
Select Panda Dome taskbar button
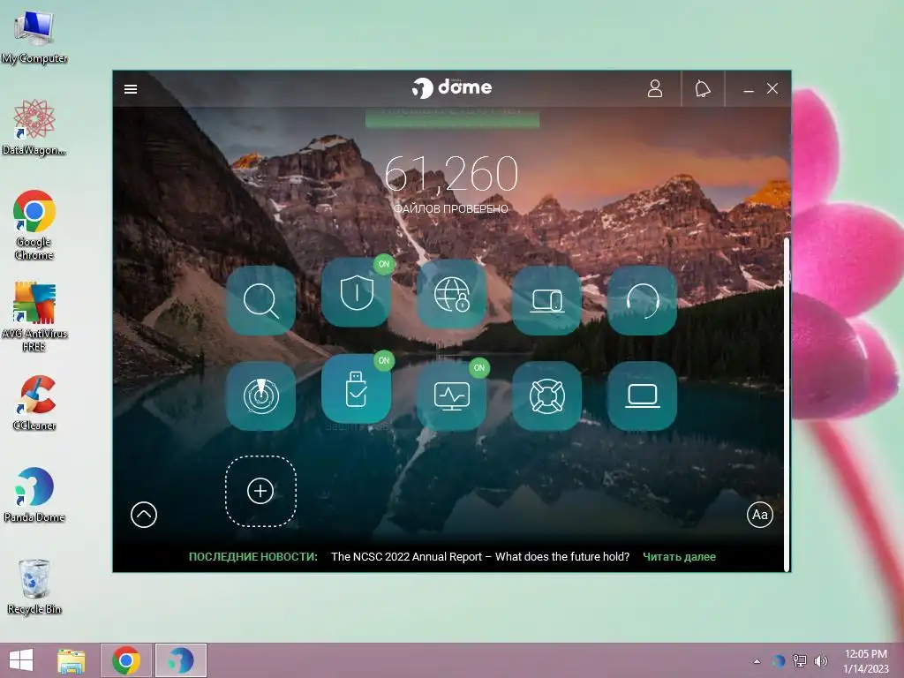tap(180, 660)
